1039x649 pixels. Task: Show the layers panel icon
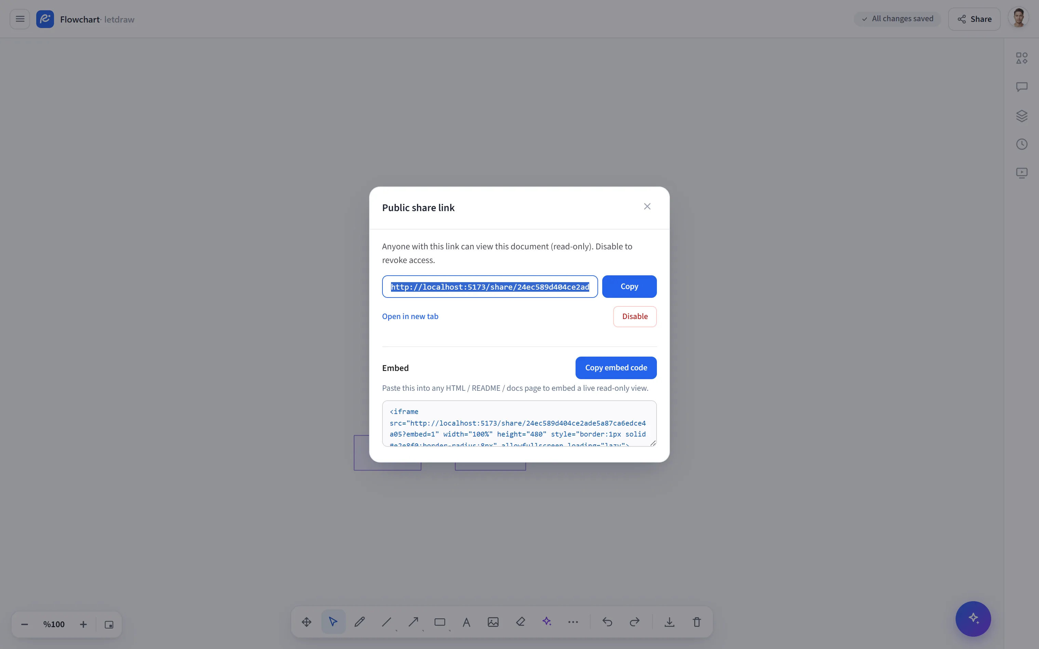1021,115
